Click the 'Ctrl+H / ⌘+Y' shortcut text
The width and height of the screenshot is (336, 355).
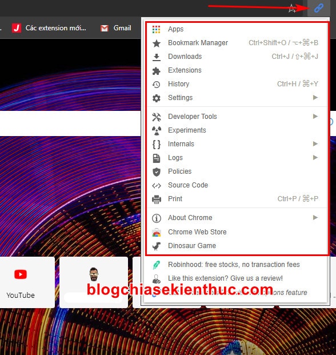coord(298,84)
